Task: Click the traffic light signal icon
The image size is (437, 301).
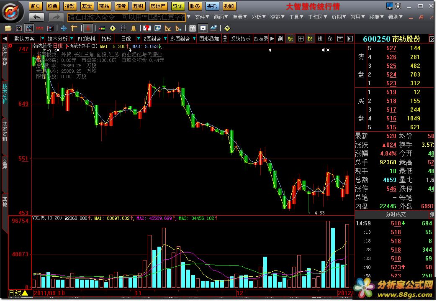Action: point(102,28)
